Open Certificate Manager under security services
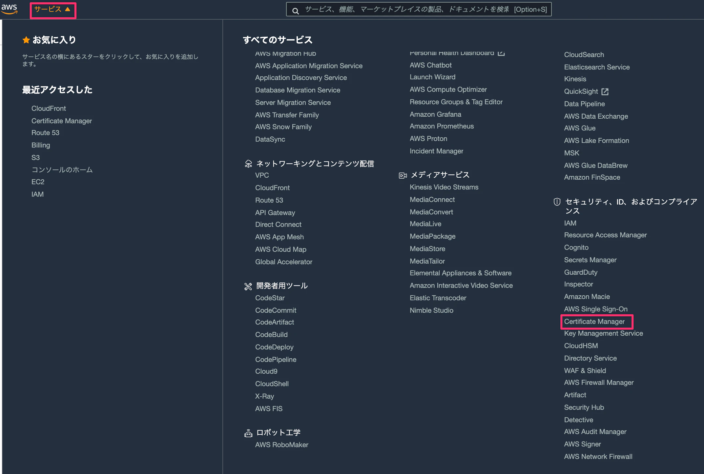Image resolution: width=704 pixels, height=474 pixels. 594,322
